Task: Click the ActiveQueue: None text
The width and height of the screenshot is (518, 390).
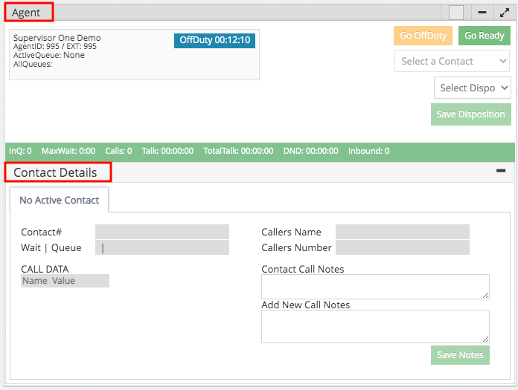Action: (x=49, y=55)
